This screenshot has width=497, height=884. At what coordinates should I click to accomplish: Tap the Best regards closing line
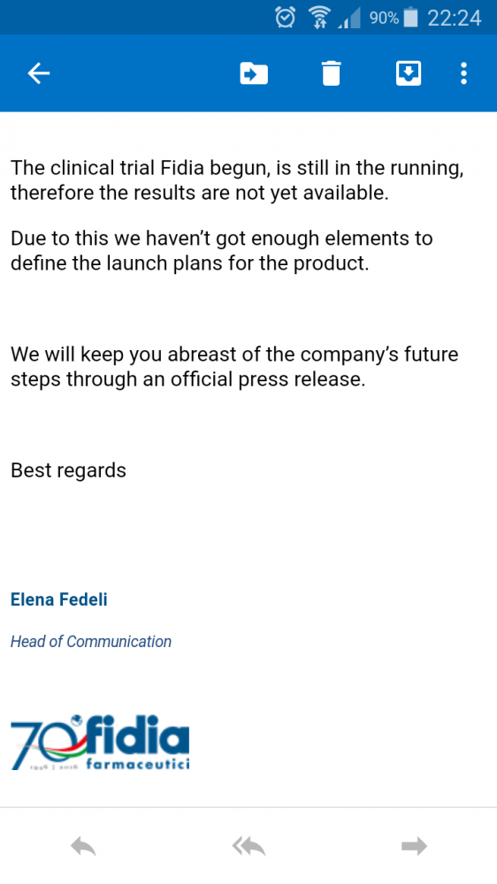coord(68,470)
